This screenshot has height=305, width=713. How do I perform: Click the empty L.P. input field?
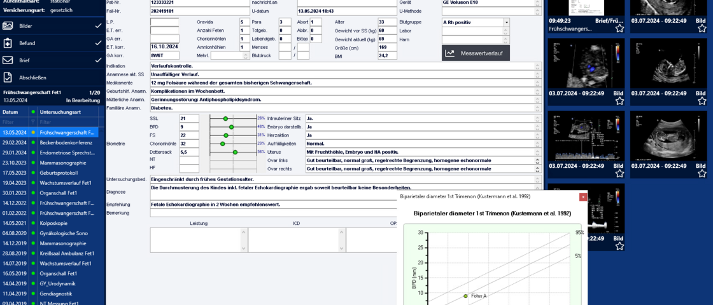pyautogui.click(x=165, y=22)
